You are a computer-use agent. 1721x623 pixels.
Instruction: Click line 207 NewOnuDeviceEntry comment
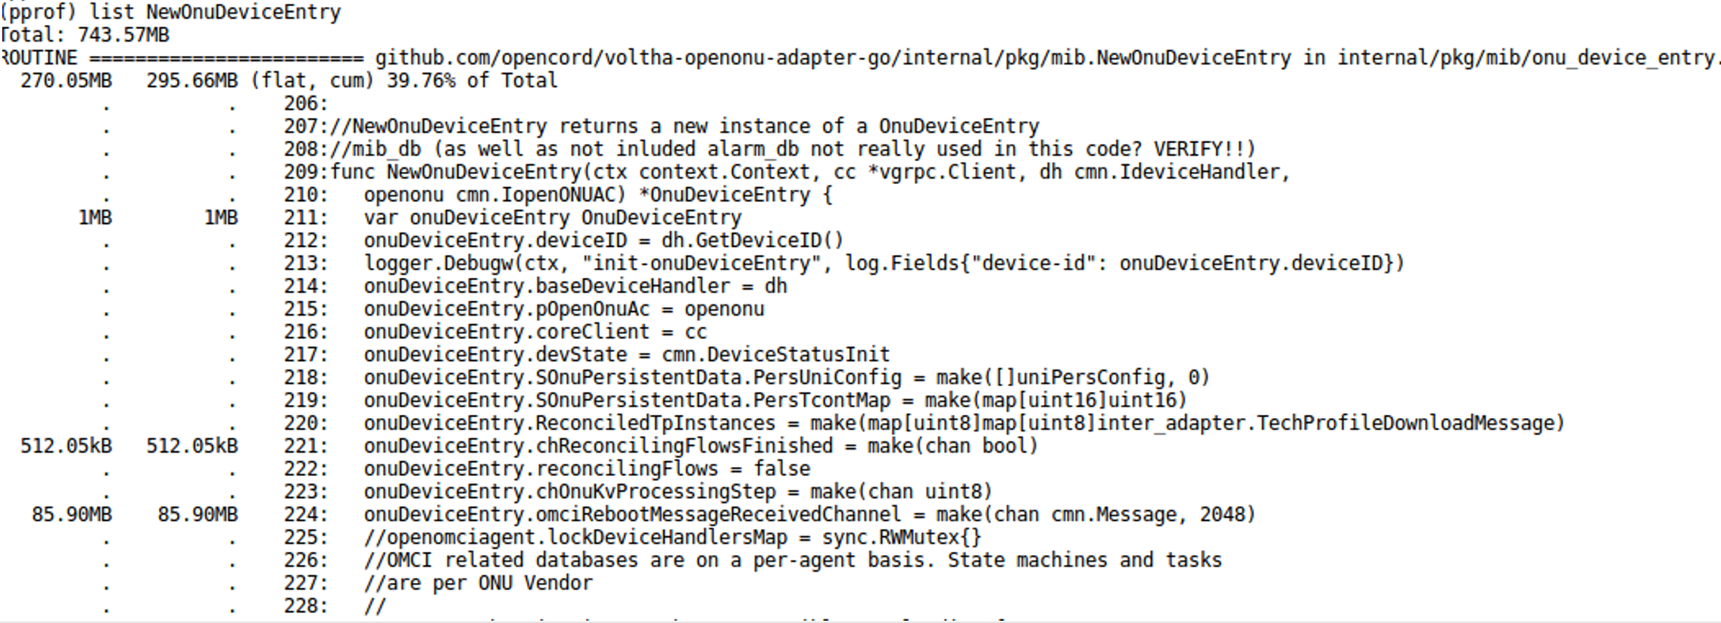(684, 126)
